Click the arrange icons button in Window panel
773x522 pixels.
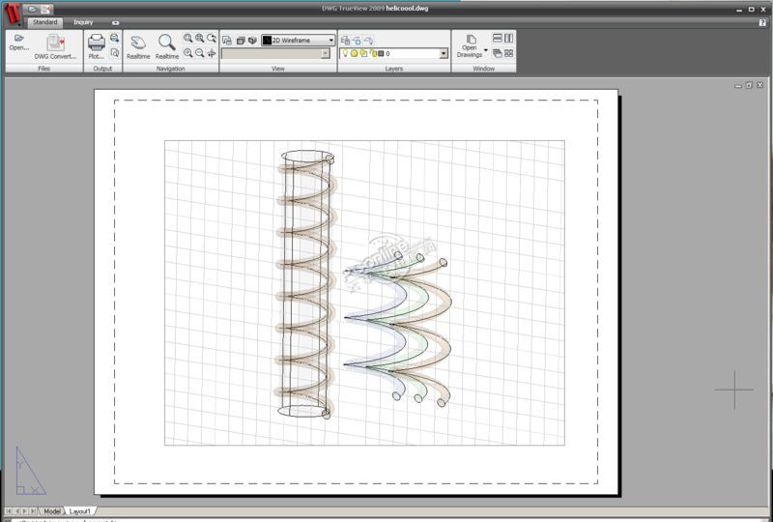(509, 53)
